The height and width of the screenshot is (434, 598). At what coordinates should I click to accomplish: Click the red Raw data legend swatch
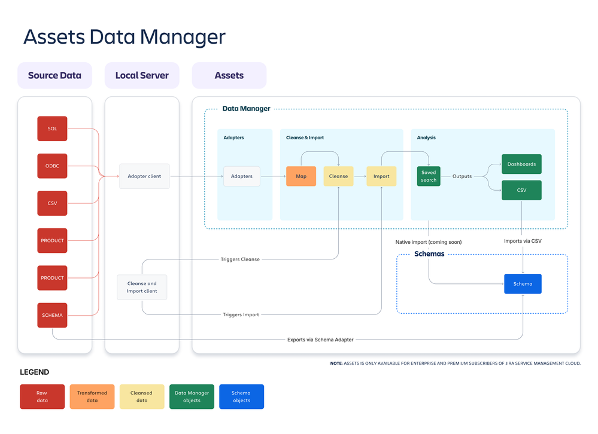point(42,396)
